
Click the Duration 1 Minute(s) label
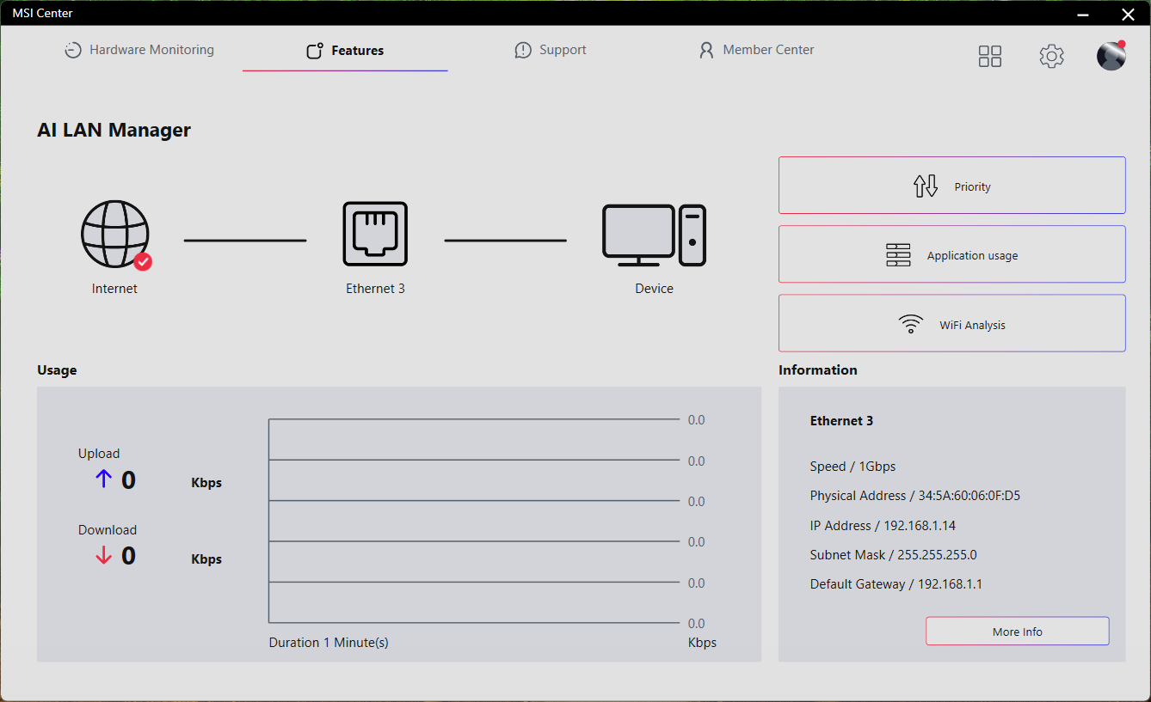click(329, 643)
